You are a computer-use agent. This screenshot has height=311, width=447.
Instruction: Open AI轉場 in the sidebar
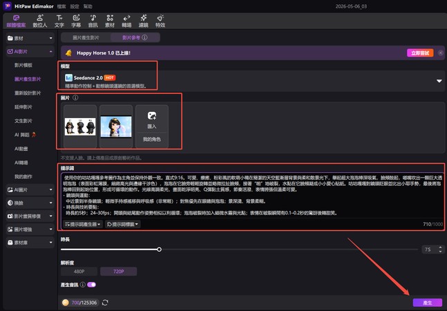(21, 162)
